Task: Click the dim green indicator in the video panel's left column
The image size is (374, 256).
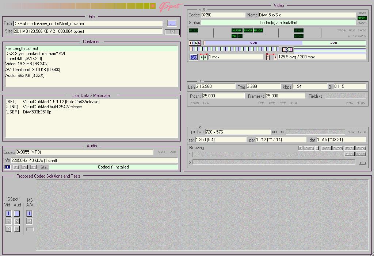Action: click(x=194, y=31)
